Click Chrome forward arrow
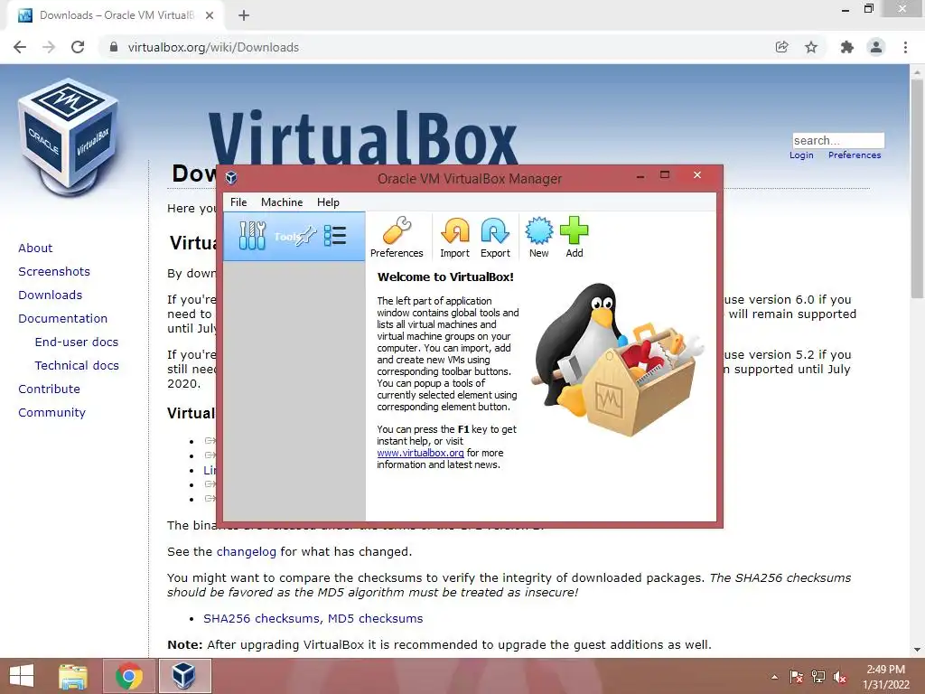This screenshot has width=925, height=694. (x=49, y=47)
